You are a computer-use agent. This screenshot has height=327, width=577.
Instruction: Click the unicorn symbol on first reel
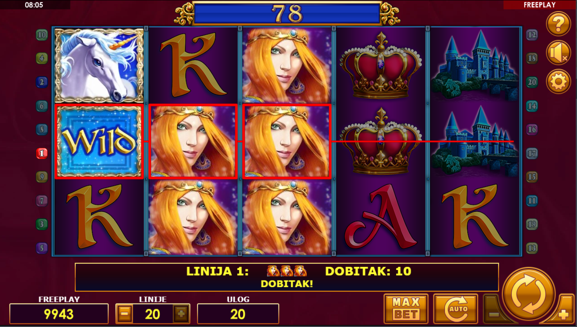coord(99,65)
